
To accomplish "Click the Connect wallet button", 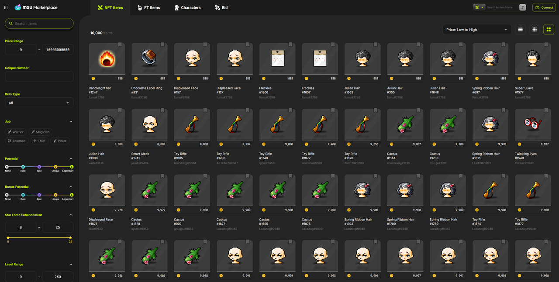I will click(x=544, y=7).
